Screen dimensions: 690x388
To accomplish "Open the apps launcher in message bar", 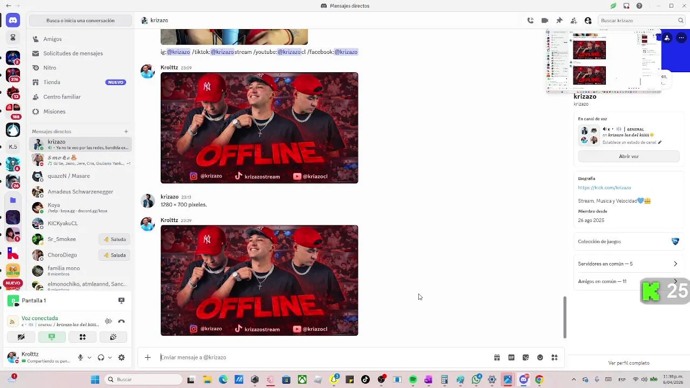I will click(554, 357).
